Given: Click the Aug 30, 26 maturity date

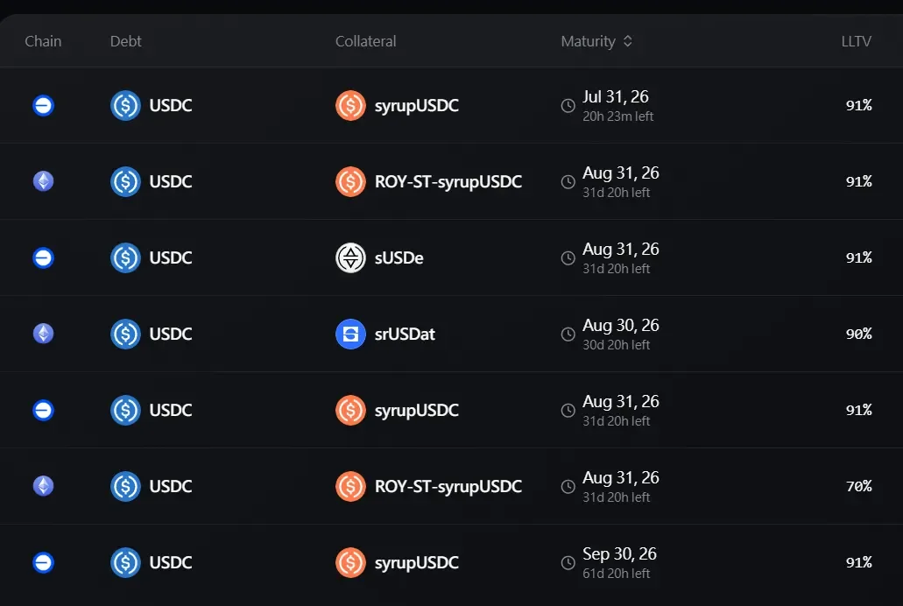Looking at the screenshot, I should (621, 326).
